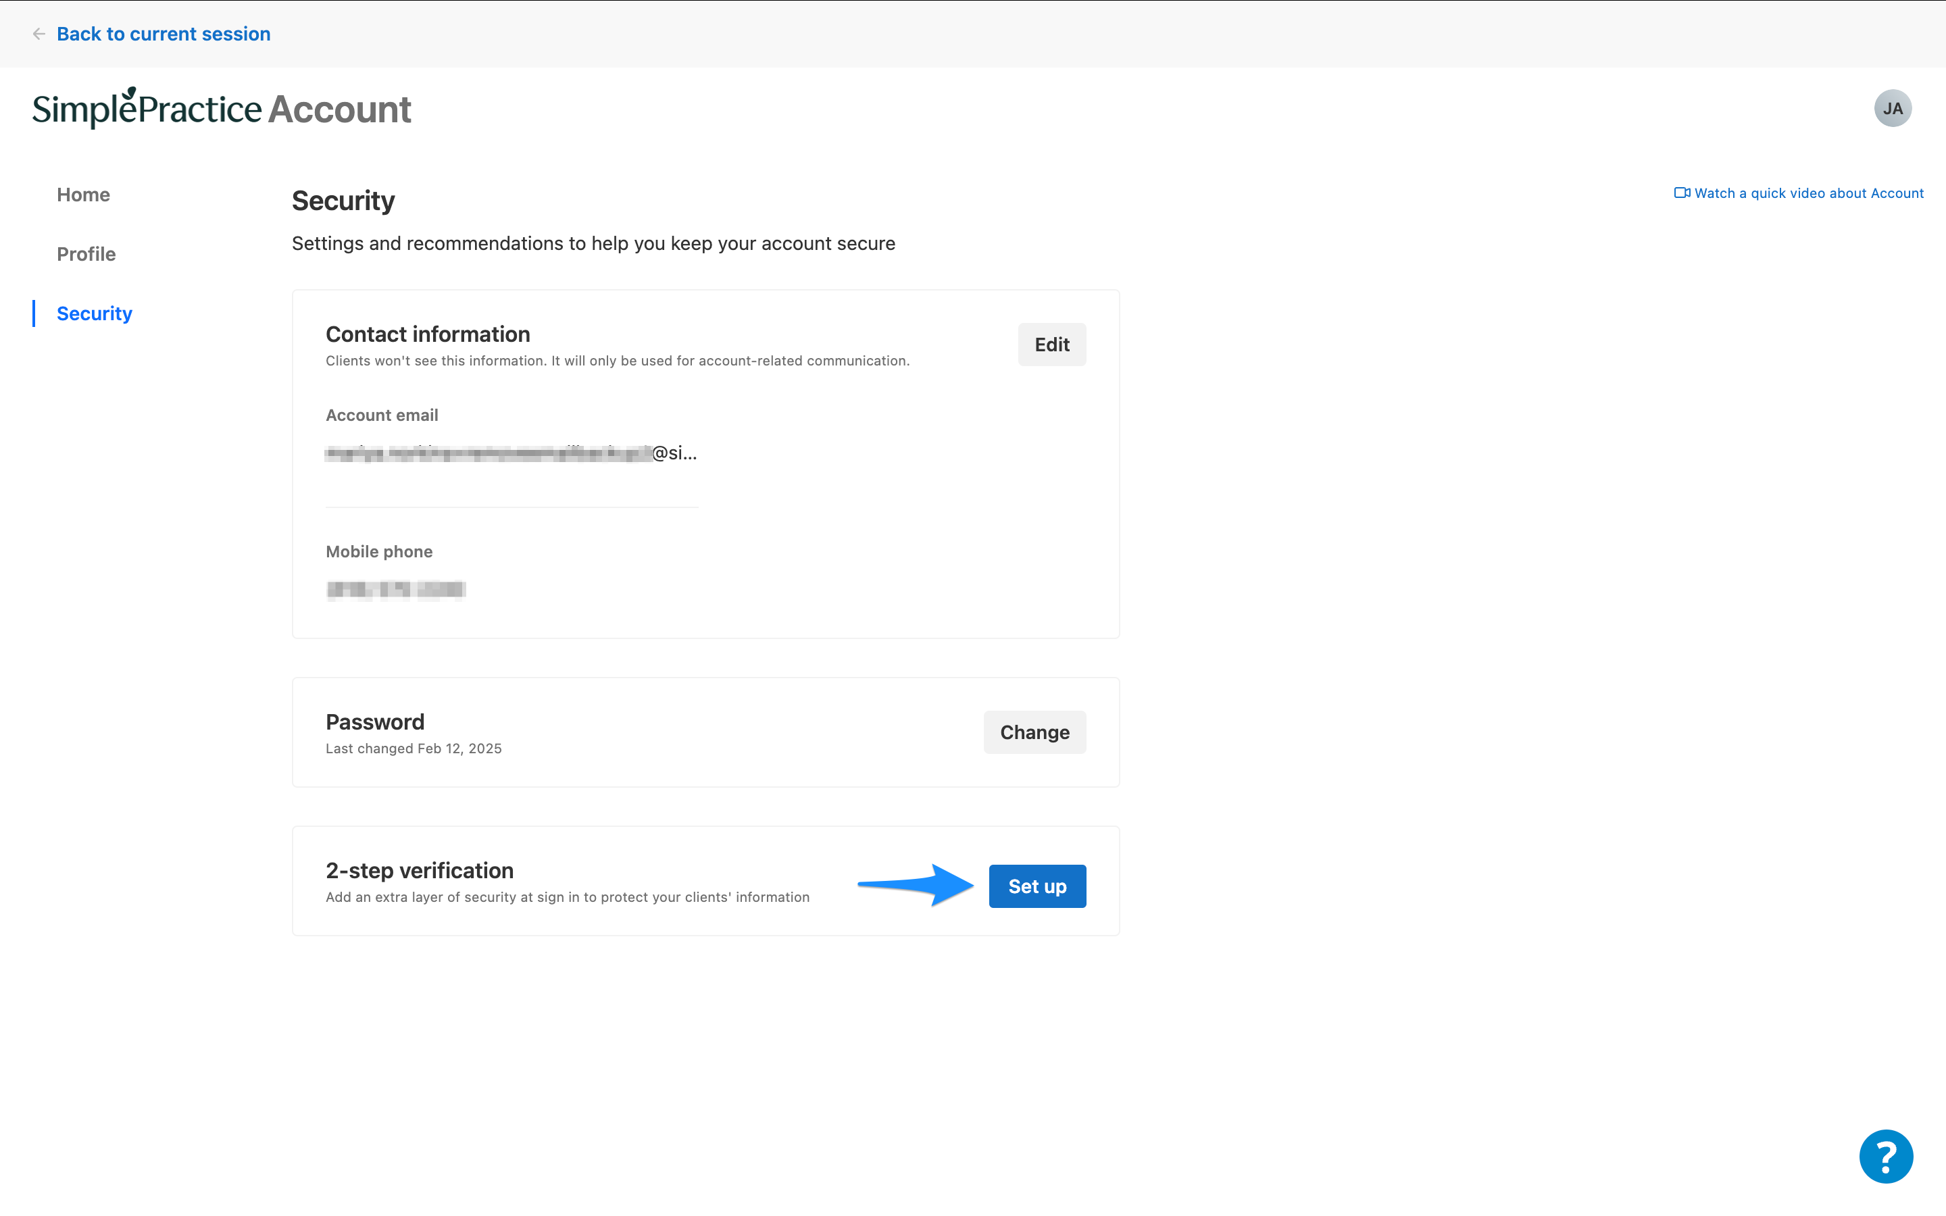Viewport: 1946px width, 1216px height.
Task: Edit contact information
Action: pos(1052,345)
